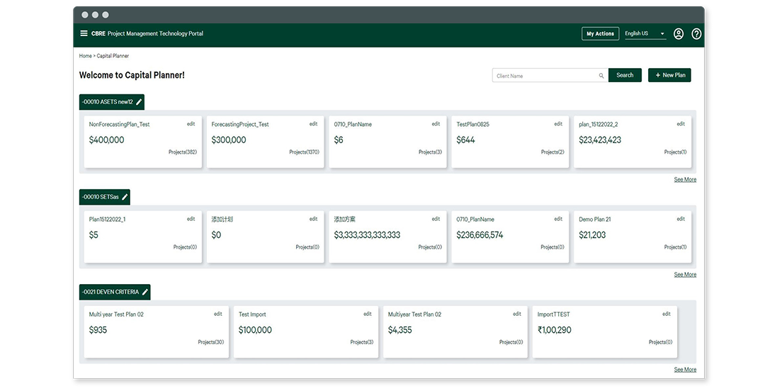Click the help question mark icon
782x391 pixels.
(696, 33)
